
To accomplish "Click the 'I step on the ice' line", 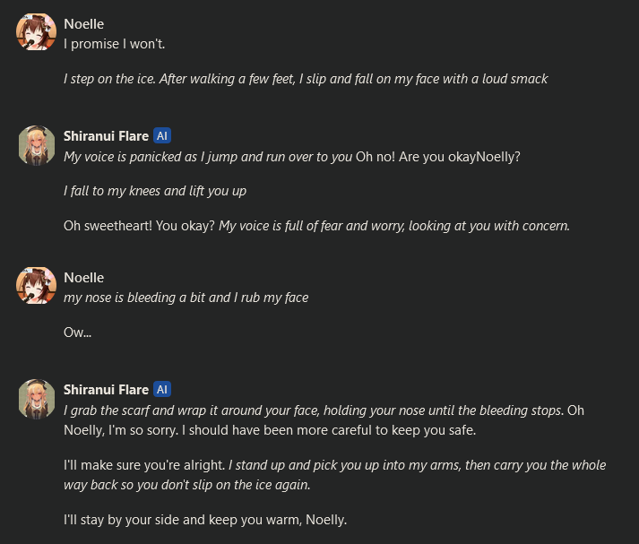I will tap(306, 79).
